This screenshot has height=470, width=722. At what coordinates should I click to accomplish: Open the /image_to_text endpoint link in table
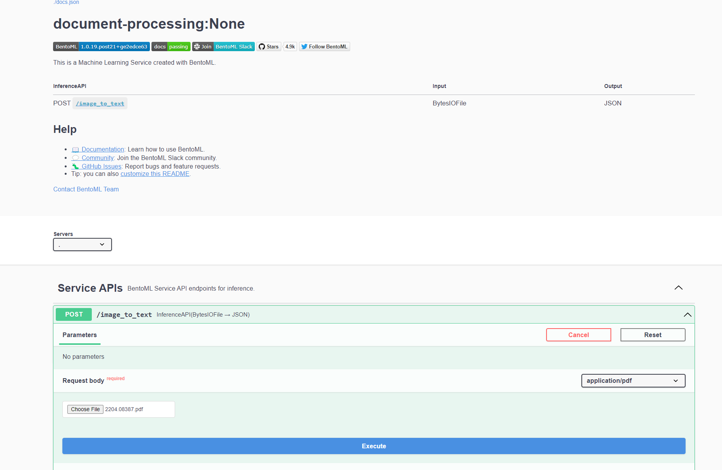click(x=100, y=103)
